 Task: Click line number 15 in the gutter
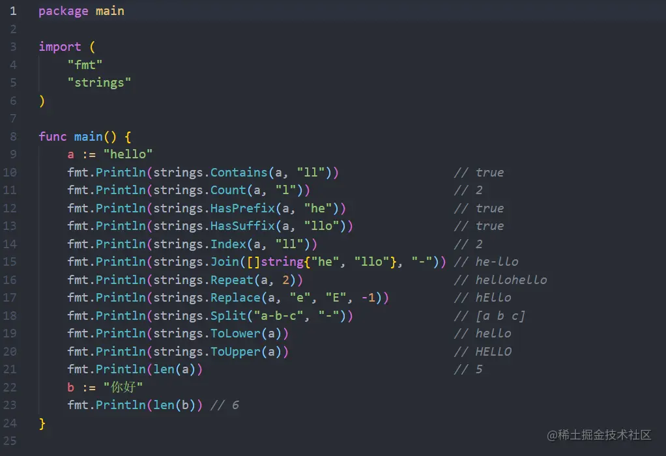(x=10, y=261)
